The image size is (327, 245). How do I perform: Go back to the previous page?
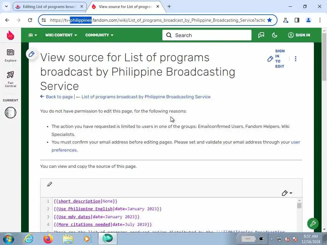tap(7, 20)
